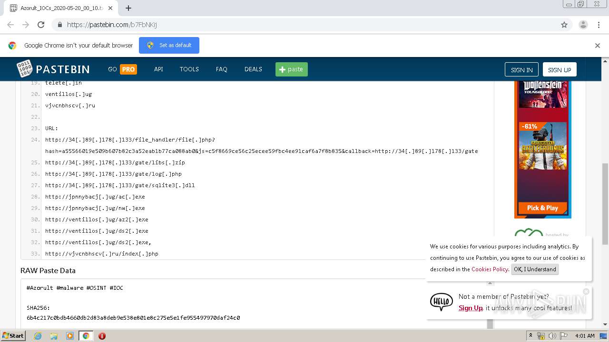Click the SIGN UP button
Screen dimensions: 609x342
(560, 69)
